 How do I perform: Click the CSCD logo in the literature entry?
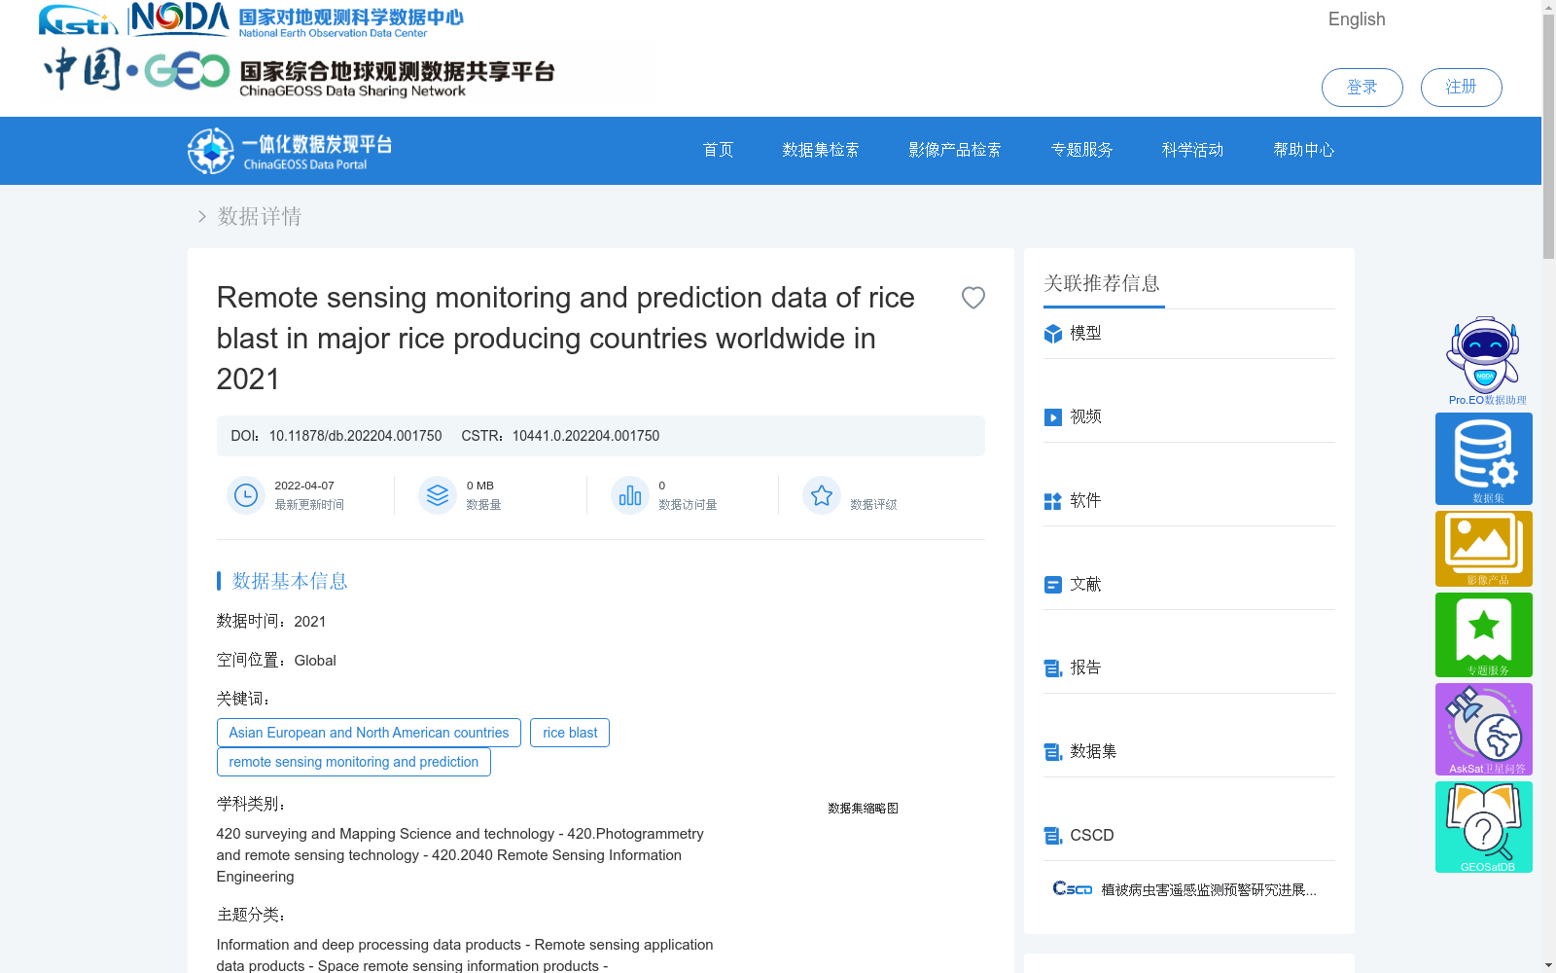pos(1072,888)
